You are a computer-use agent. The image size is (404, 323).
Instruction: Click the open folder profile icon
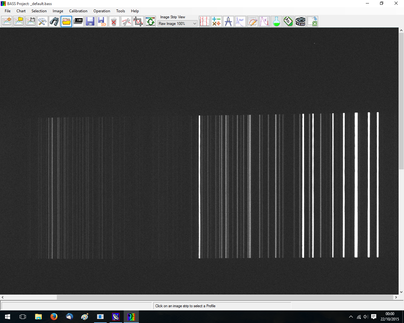(x=66, y=22)
